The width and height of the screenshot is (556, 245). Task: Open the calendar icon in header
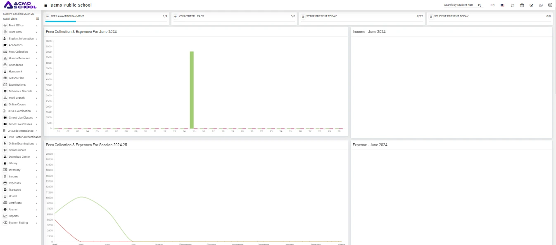click(x=522, y=5)
